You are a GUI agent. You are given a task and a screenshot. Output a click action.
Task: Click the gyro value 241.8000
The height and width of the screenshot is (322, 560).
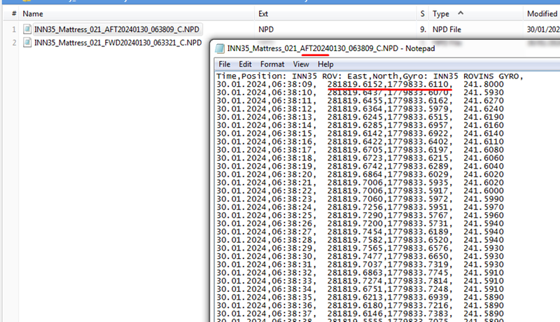click(x=484, y=84)
